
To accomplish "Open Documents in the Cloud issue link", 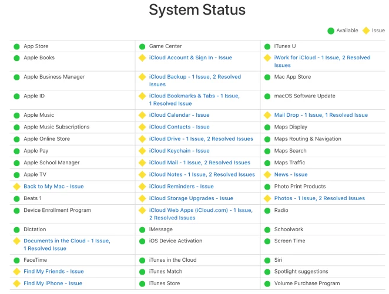I will point(67,245).
